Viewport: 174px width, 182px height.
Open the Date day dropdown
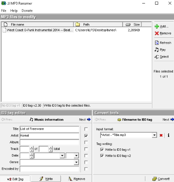76,156
